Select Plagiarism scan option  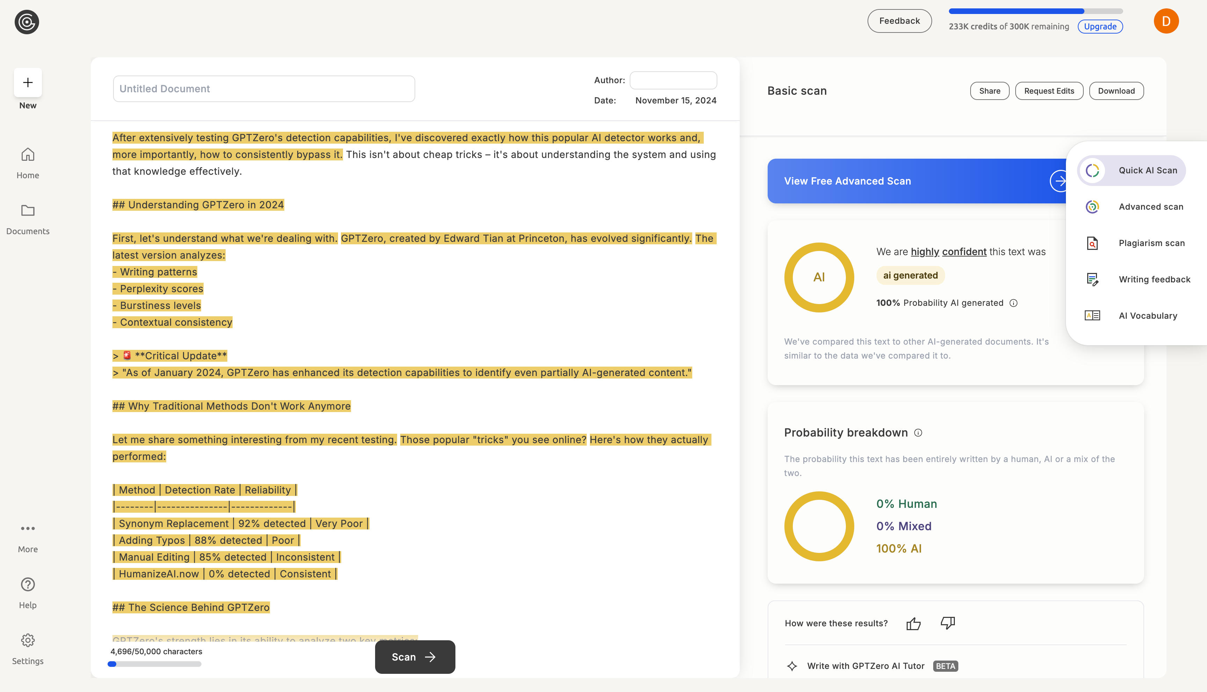[x=1137, y=243]
